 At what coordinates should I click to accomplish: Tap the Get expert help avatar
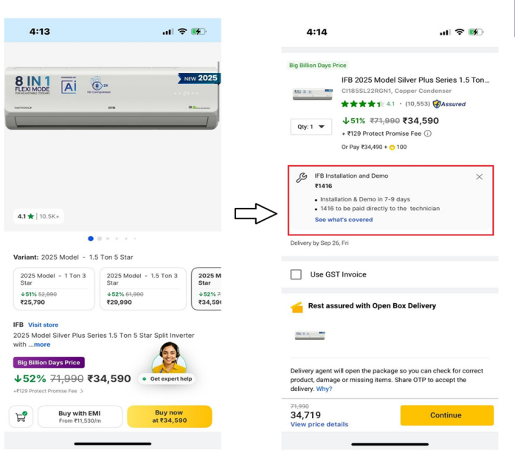coord(169,358)
